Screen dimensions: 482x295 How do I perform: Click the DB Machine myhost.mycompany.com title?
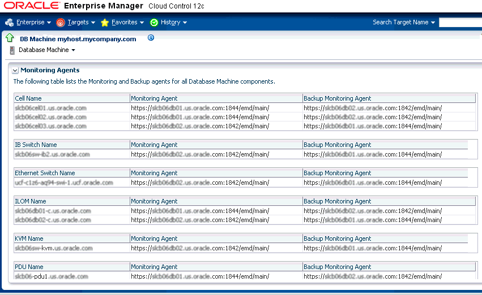pos(78,39)
